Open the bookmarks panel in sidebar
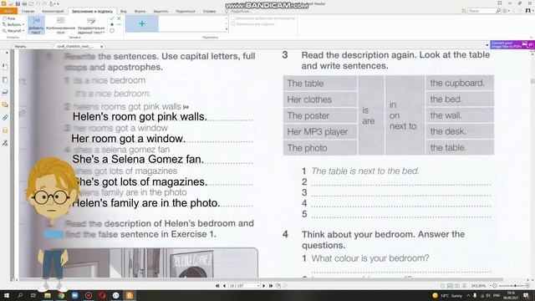The width and height of the screenshot is (535, 301). [5, 67]
